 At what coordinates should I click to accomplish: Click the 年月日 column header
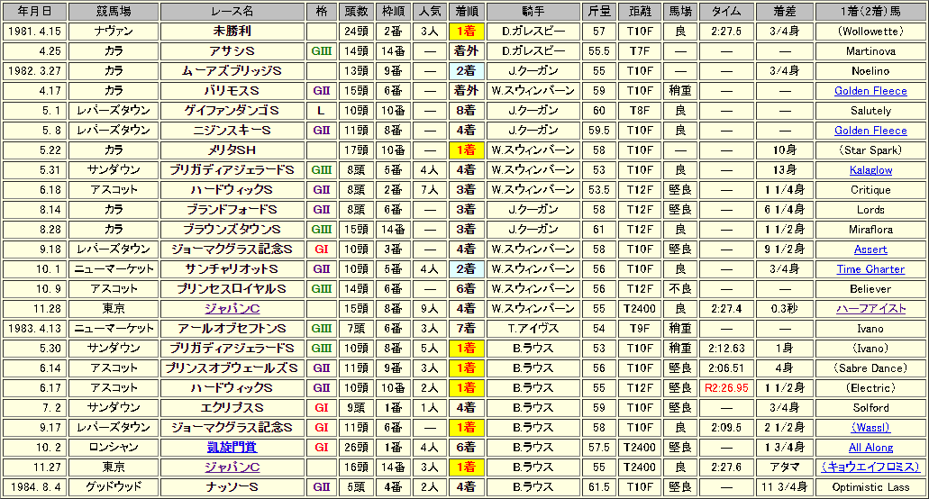tap(34, 11)
